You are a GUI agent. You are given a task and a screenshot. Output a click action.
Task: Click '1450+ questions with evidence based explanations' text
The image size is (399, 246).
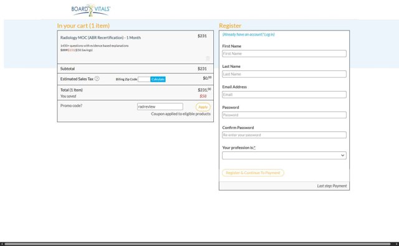(x=94, y=45)
